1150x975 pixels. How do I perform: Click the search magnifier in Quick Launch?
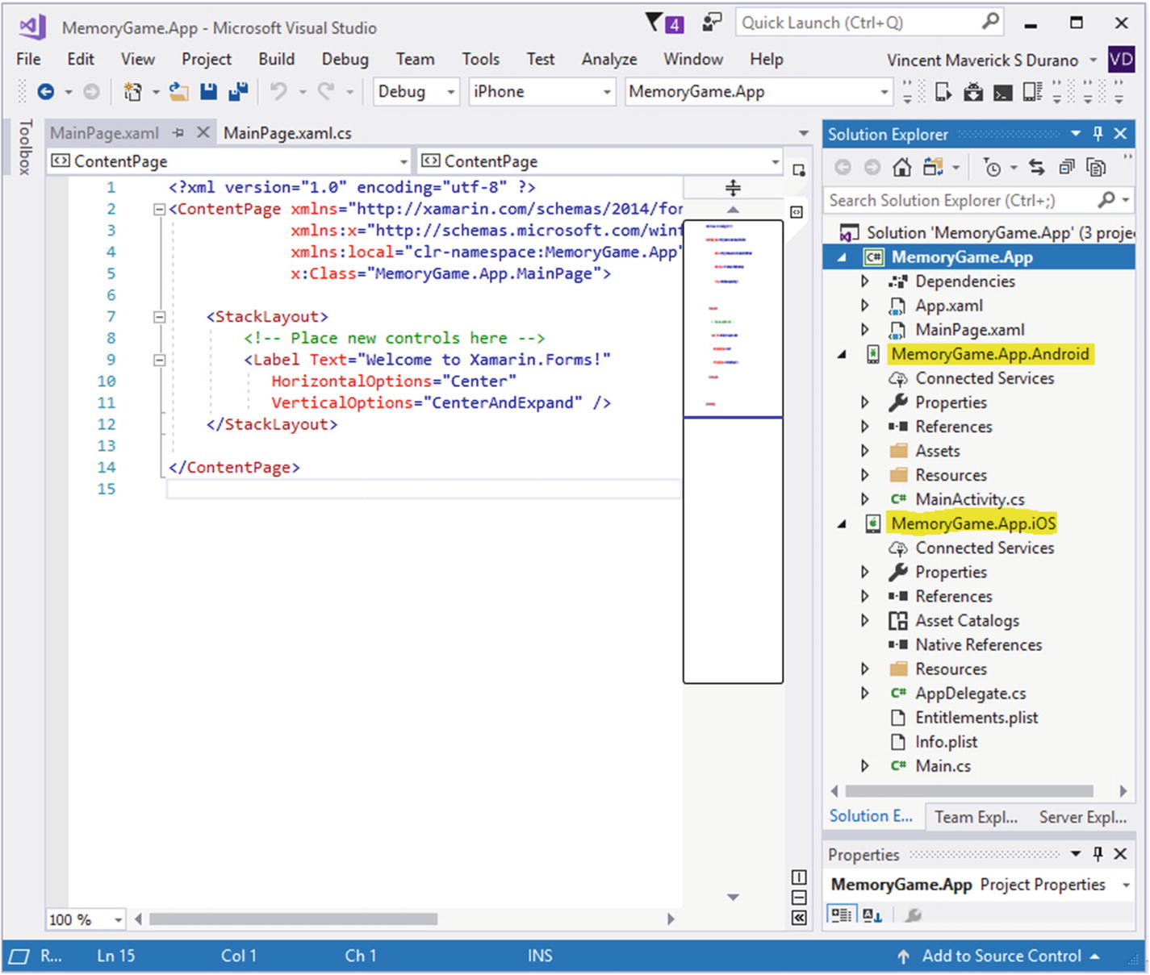coord(990,22)
